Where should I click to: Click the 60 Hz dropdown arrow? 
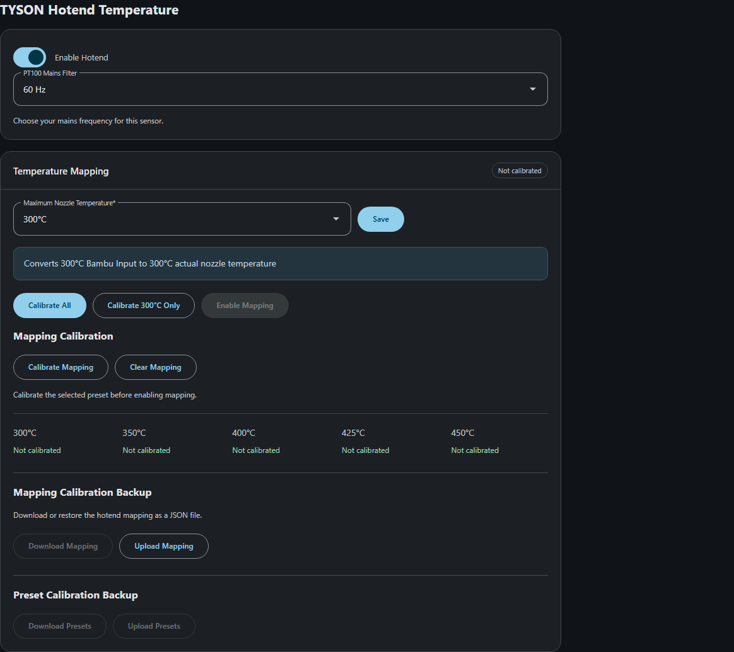point(533,89)
